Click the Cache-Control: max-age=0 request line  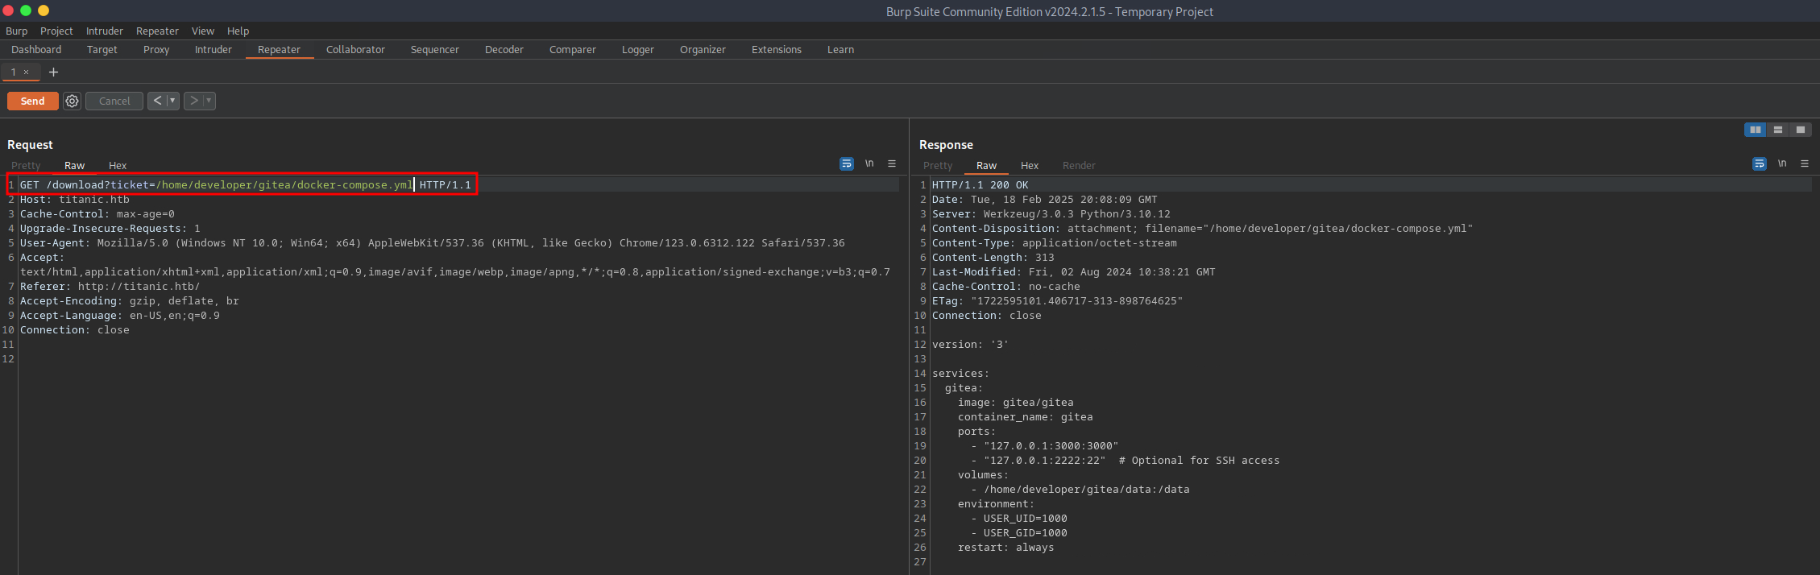click(x=97, y=213)
